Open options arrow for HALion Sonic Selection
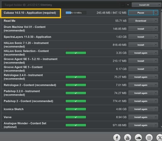Image resolution: width=162 pixels, height=141 pixels. (x=156, y=53)
